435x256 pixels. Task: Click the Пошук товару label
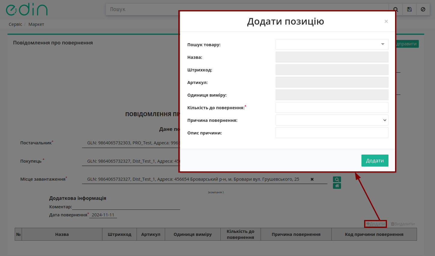pyautogui.click(x=204, y=45)
